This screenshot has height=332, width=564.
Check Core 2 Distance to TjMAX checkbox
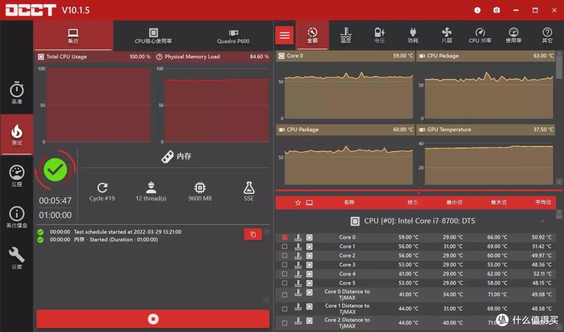tap(285, 323)
